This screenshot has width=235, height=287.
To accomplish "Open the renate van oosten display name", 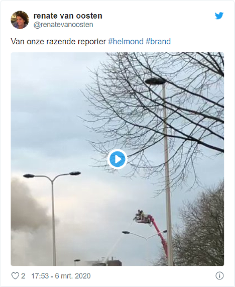I will point(68,16).
